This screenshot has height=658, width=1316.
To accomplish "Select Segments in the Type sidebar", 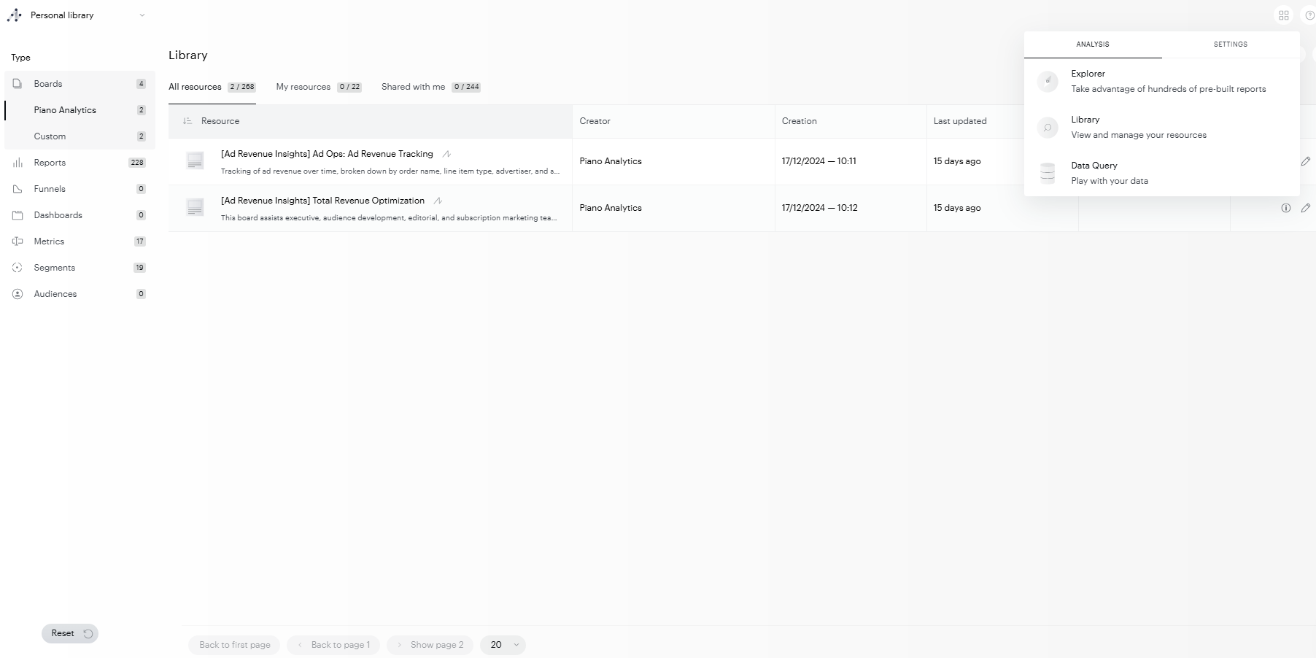I will (x=55, y=268).
